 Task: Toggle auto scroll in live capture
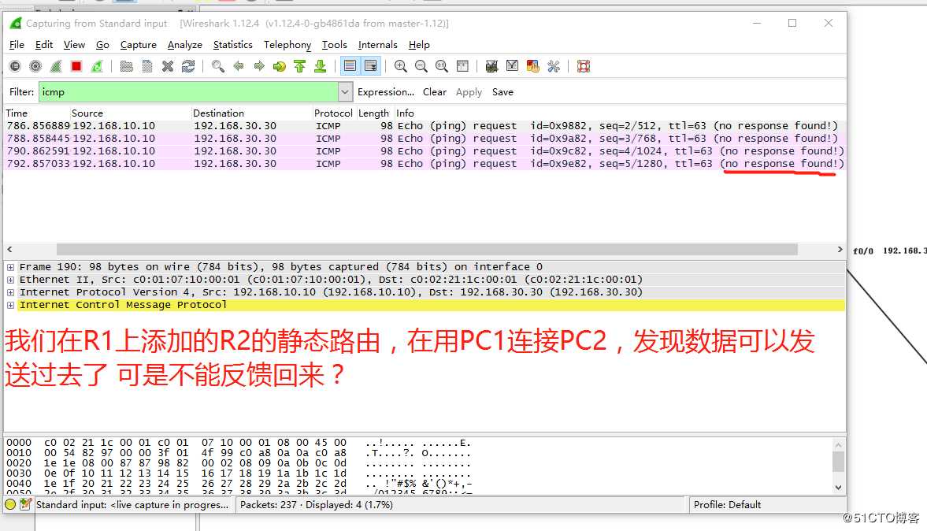point(371,66)
